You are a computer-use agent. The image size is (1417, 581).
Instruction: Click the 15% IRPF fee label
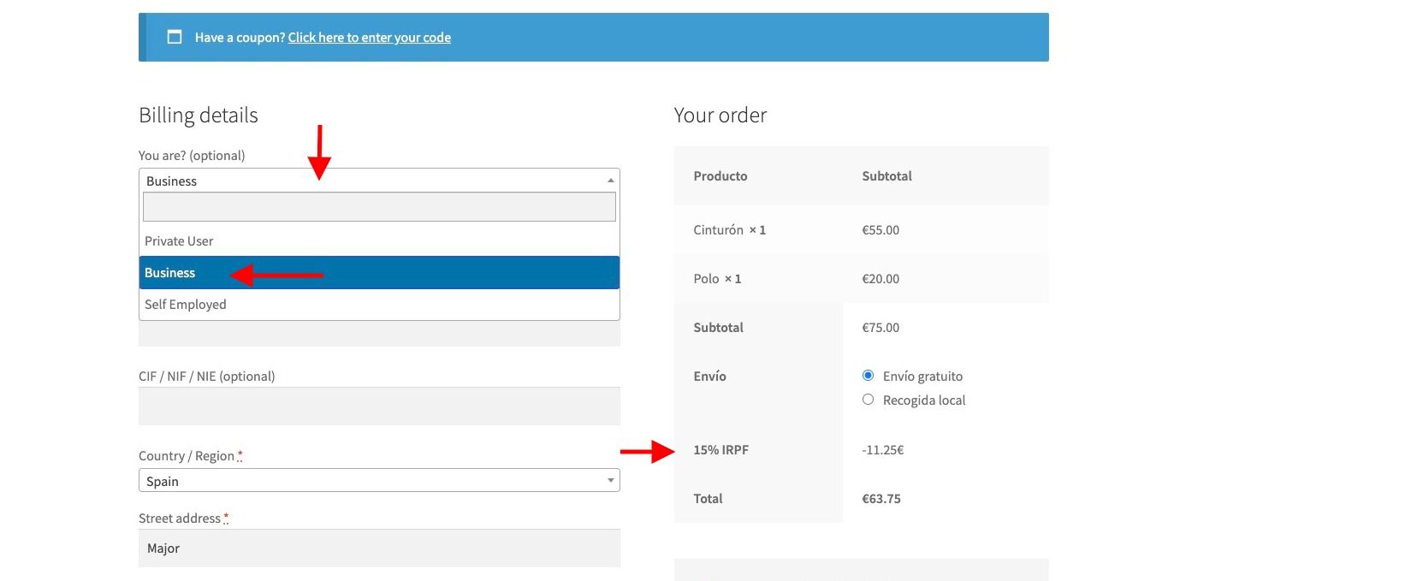click(x=720, y=450)
